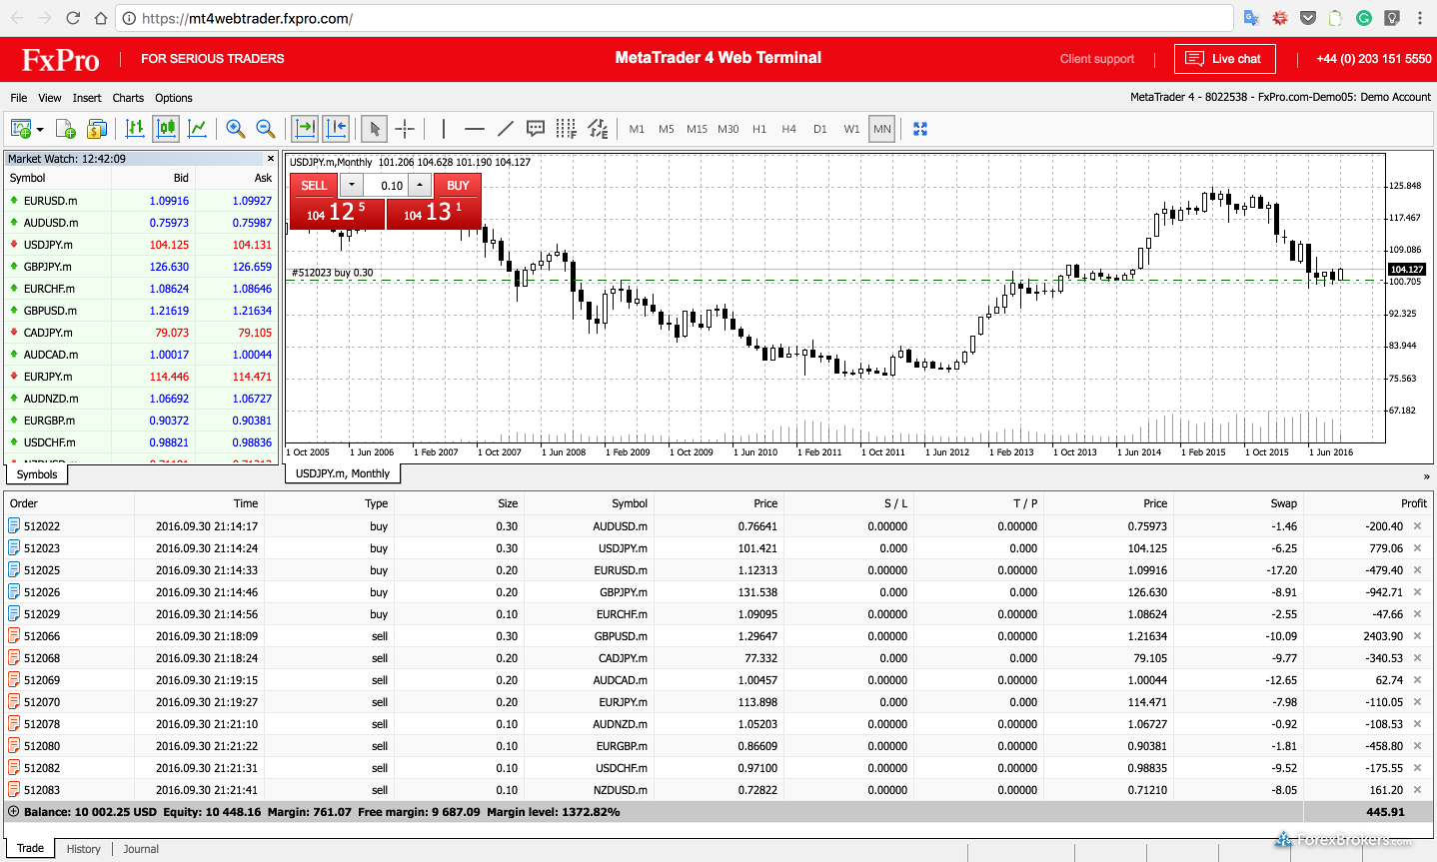Open the File menu
Viewport: 1437px width, 862px height.
coord(19,98)
